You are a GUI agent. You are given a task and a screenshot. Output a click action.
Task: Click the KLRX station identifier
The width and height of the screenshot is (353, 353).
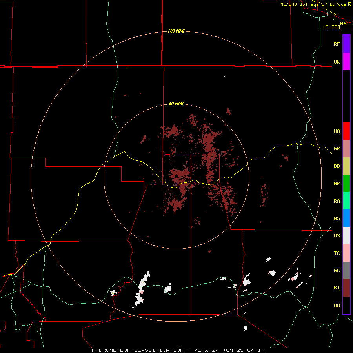[x=201, y=350]
